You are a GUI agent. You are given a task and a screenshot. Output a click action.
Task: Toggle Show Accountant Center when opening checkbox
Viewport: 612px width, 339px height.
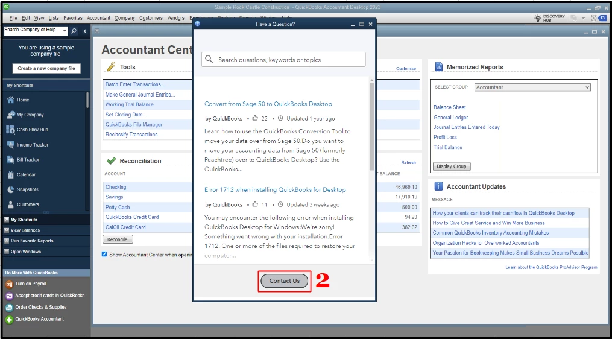[x=104, y=255]
